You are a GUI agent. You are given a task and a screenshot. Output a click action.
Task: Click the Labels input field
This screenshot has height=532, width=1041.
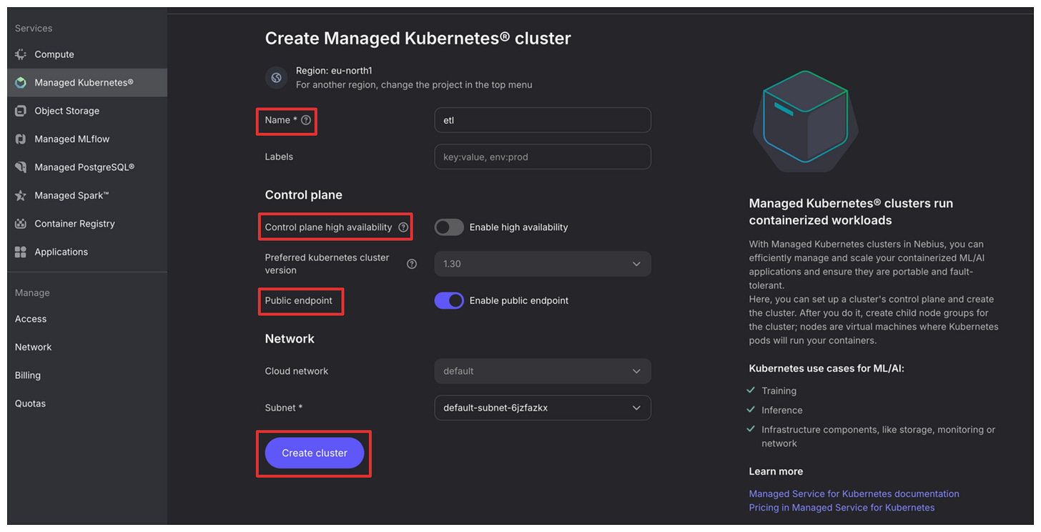coord(543,157)
